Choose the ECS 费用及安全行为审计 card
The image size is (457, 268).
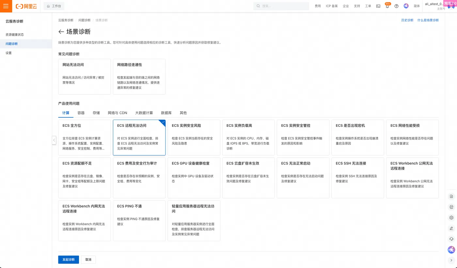[139, 178]
